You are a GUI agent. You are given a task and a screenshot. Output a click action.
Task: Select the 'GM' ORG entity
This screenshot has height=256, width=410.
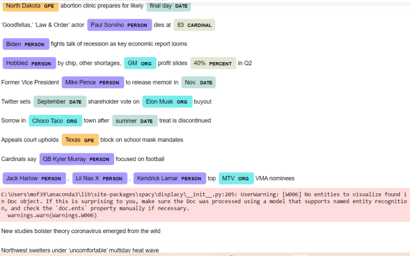(140, 63)
